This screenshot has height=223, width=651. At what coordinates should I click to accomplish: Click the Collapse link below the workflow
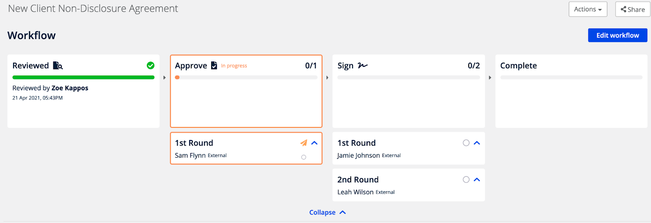328,212
